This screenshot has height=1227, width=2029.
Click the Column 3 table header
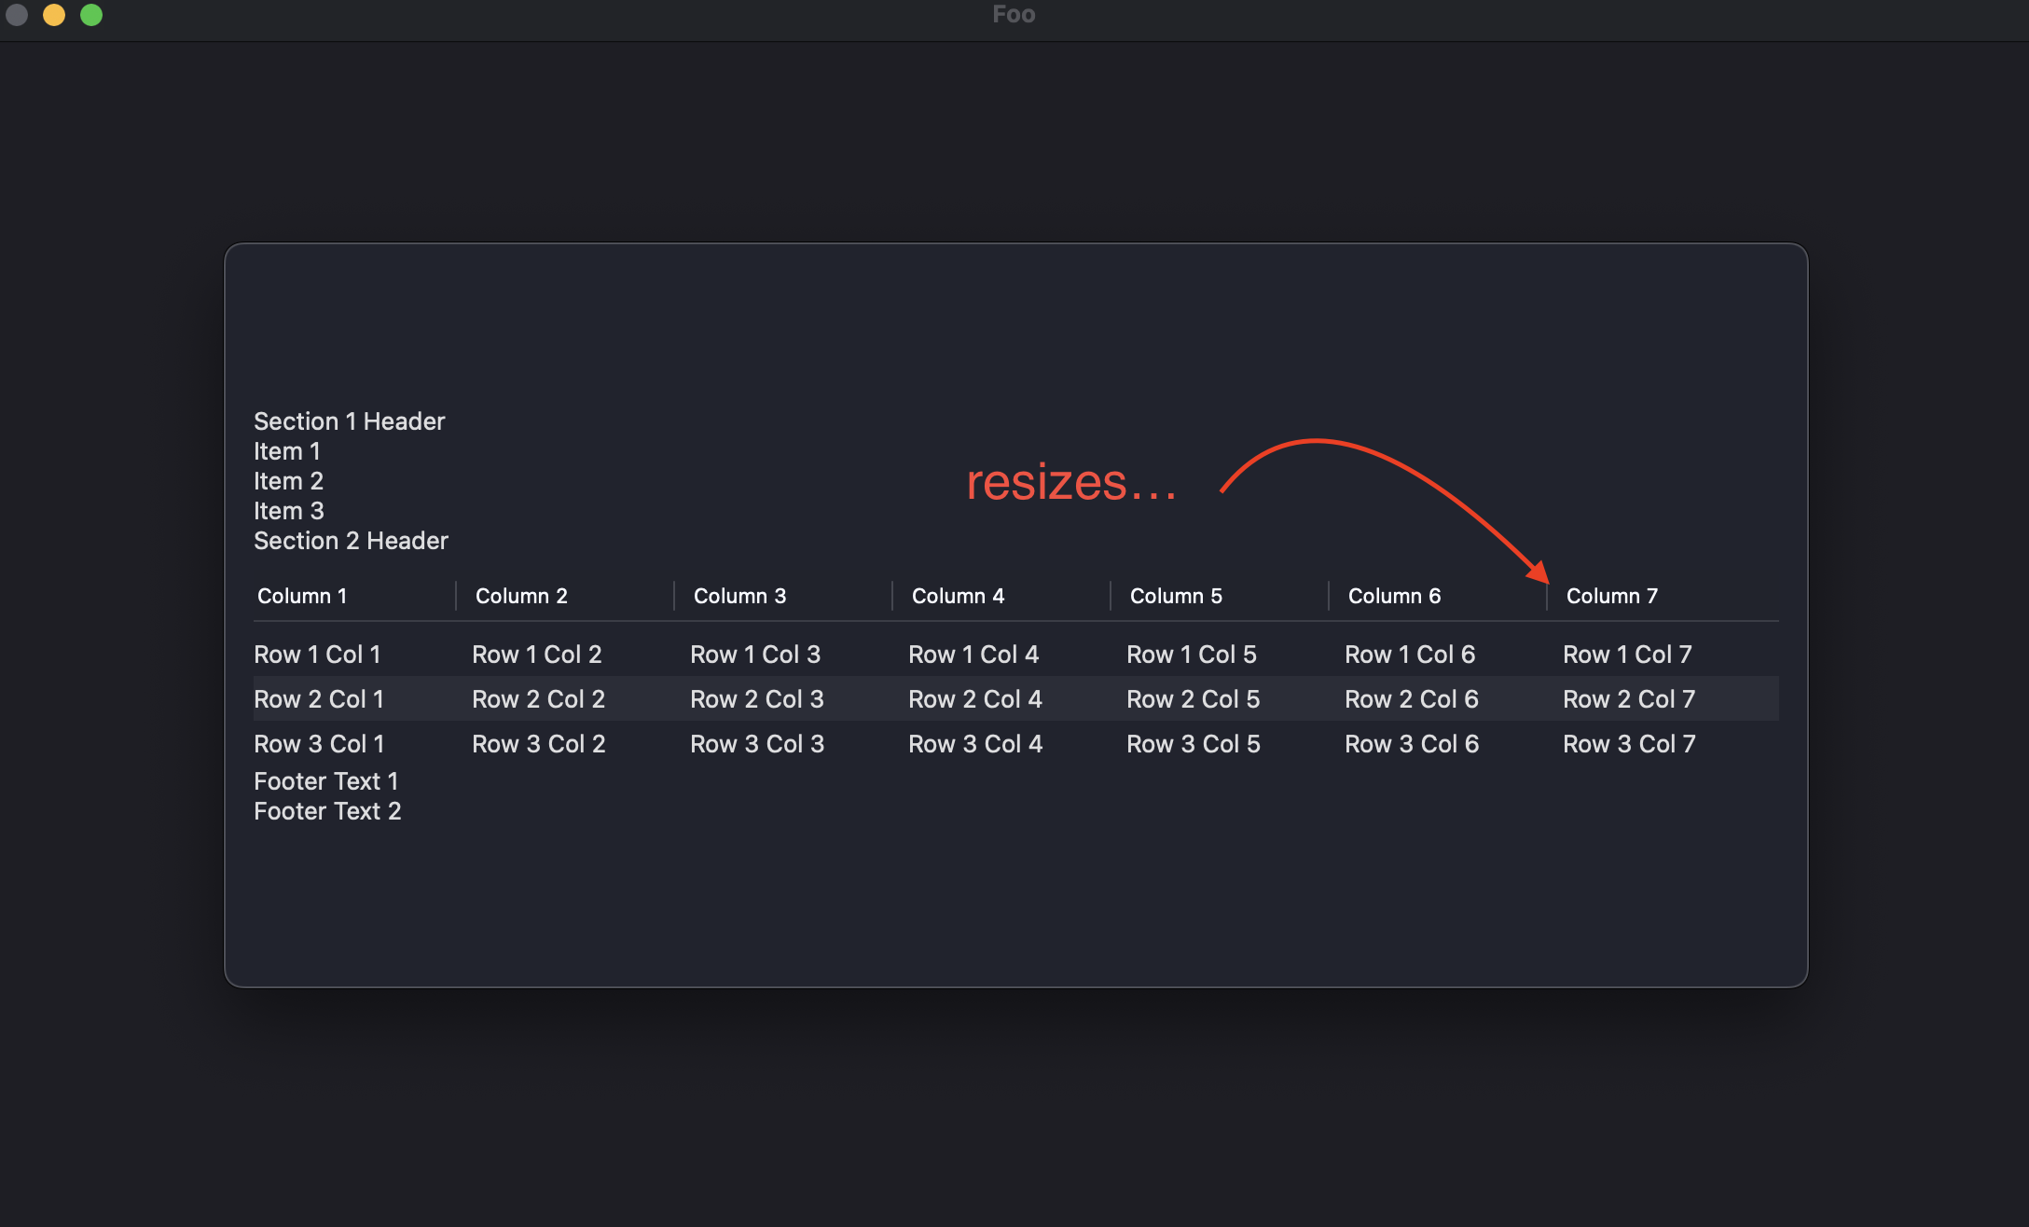[x=739, y=596]
